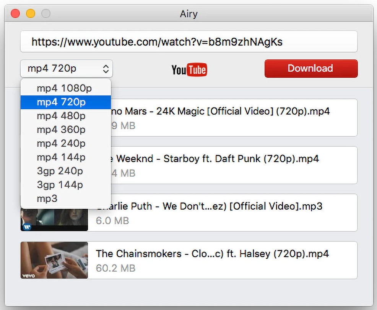377x310 pixels.
Task: Pick mp4 480p in the format menu
Action: point(66,116)
